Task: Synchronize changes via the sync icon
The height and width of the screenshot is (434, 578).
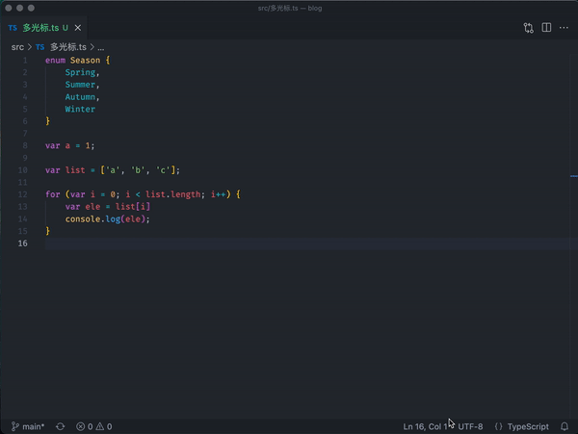Action: [x=61, y=426]
